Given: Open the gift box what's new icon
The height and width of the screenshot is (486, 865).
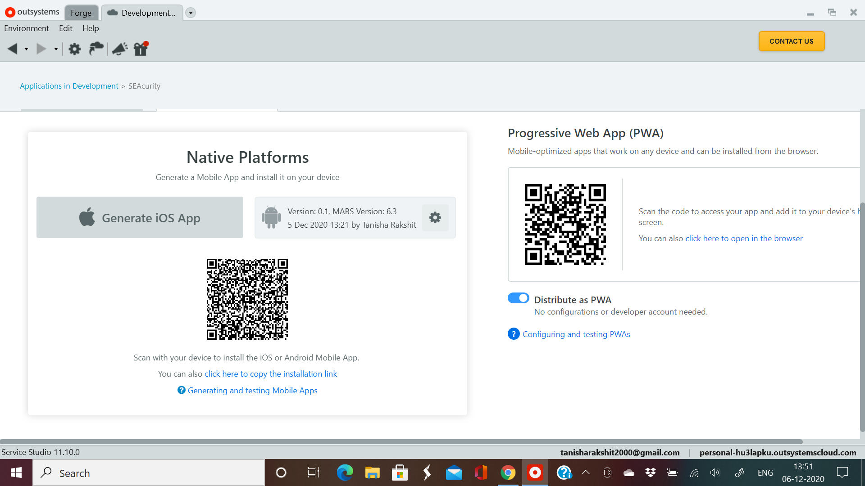Looking at the screenshot, I should pos(141,49).
